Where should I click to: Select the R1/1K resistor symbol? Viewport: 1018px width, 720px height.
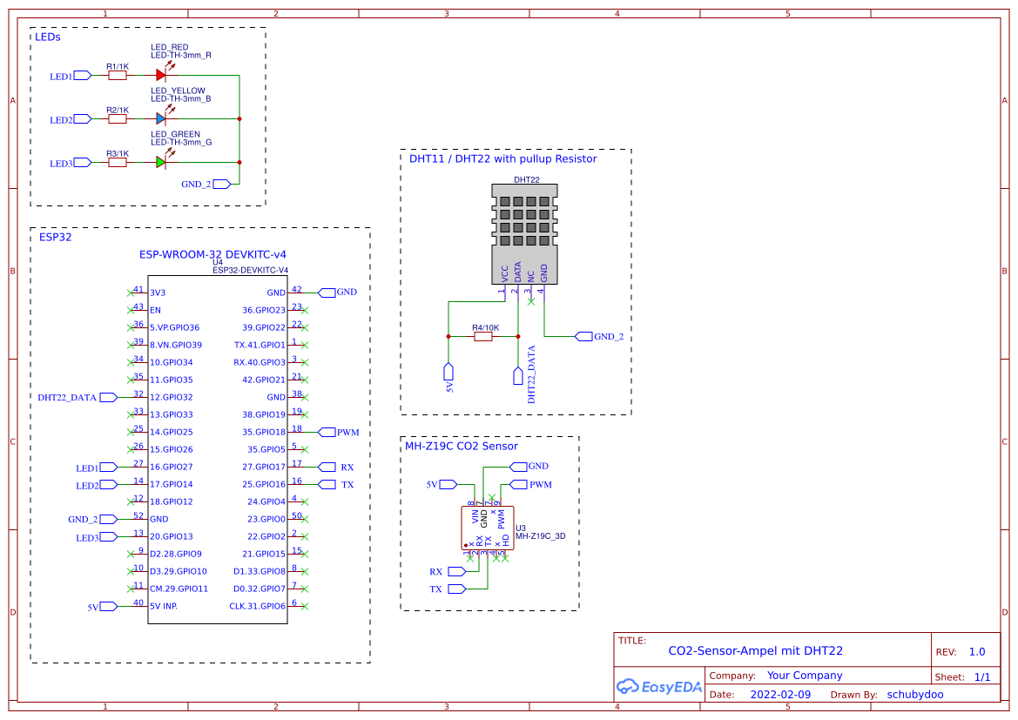(x=118, y=76)
